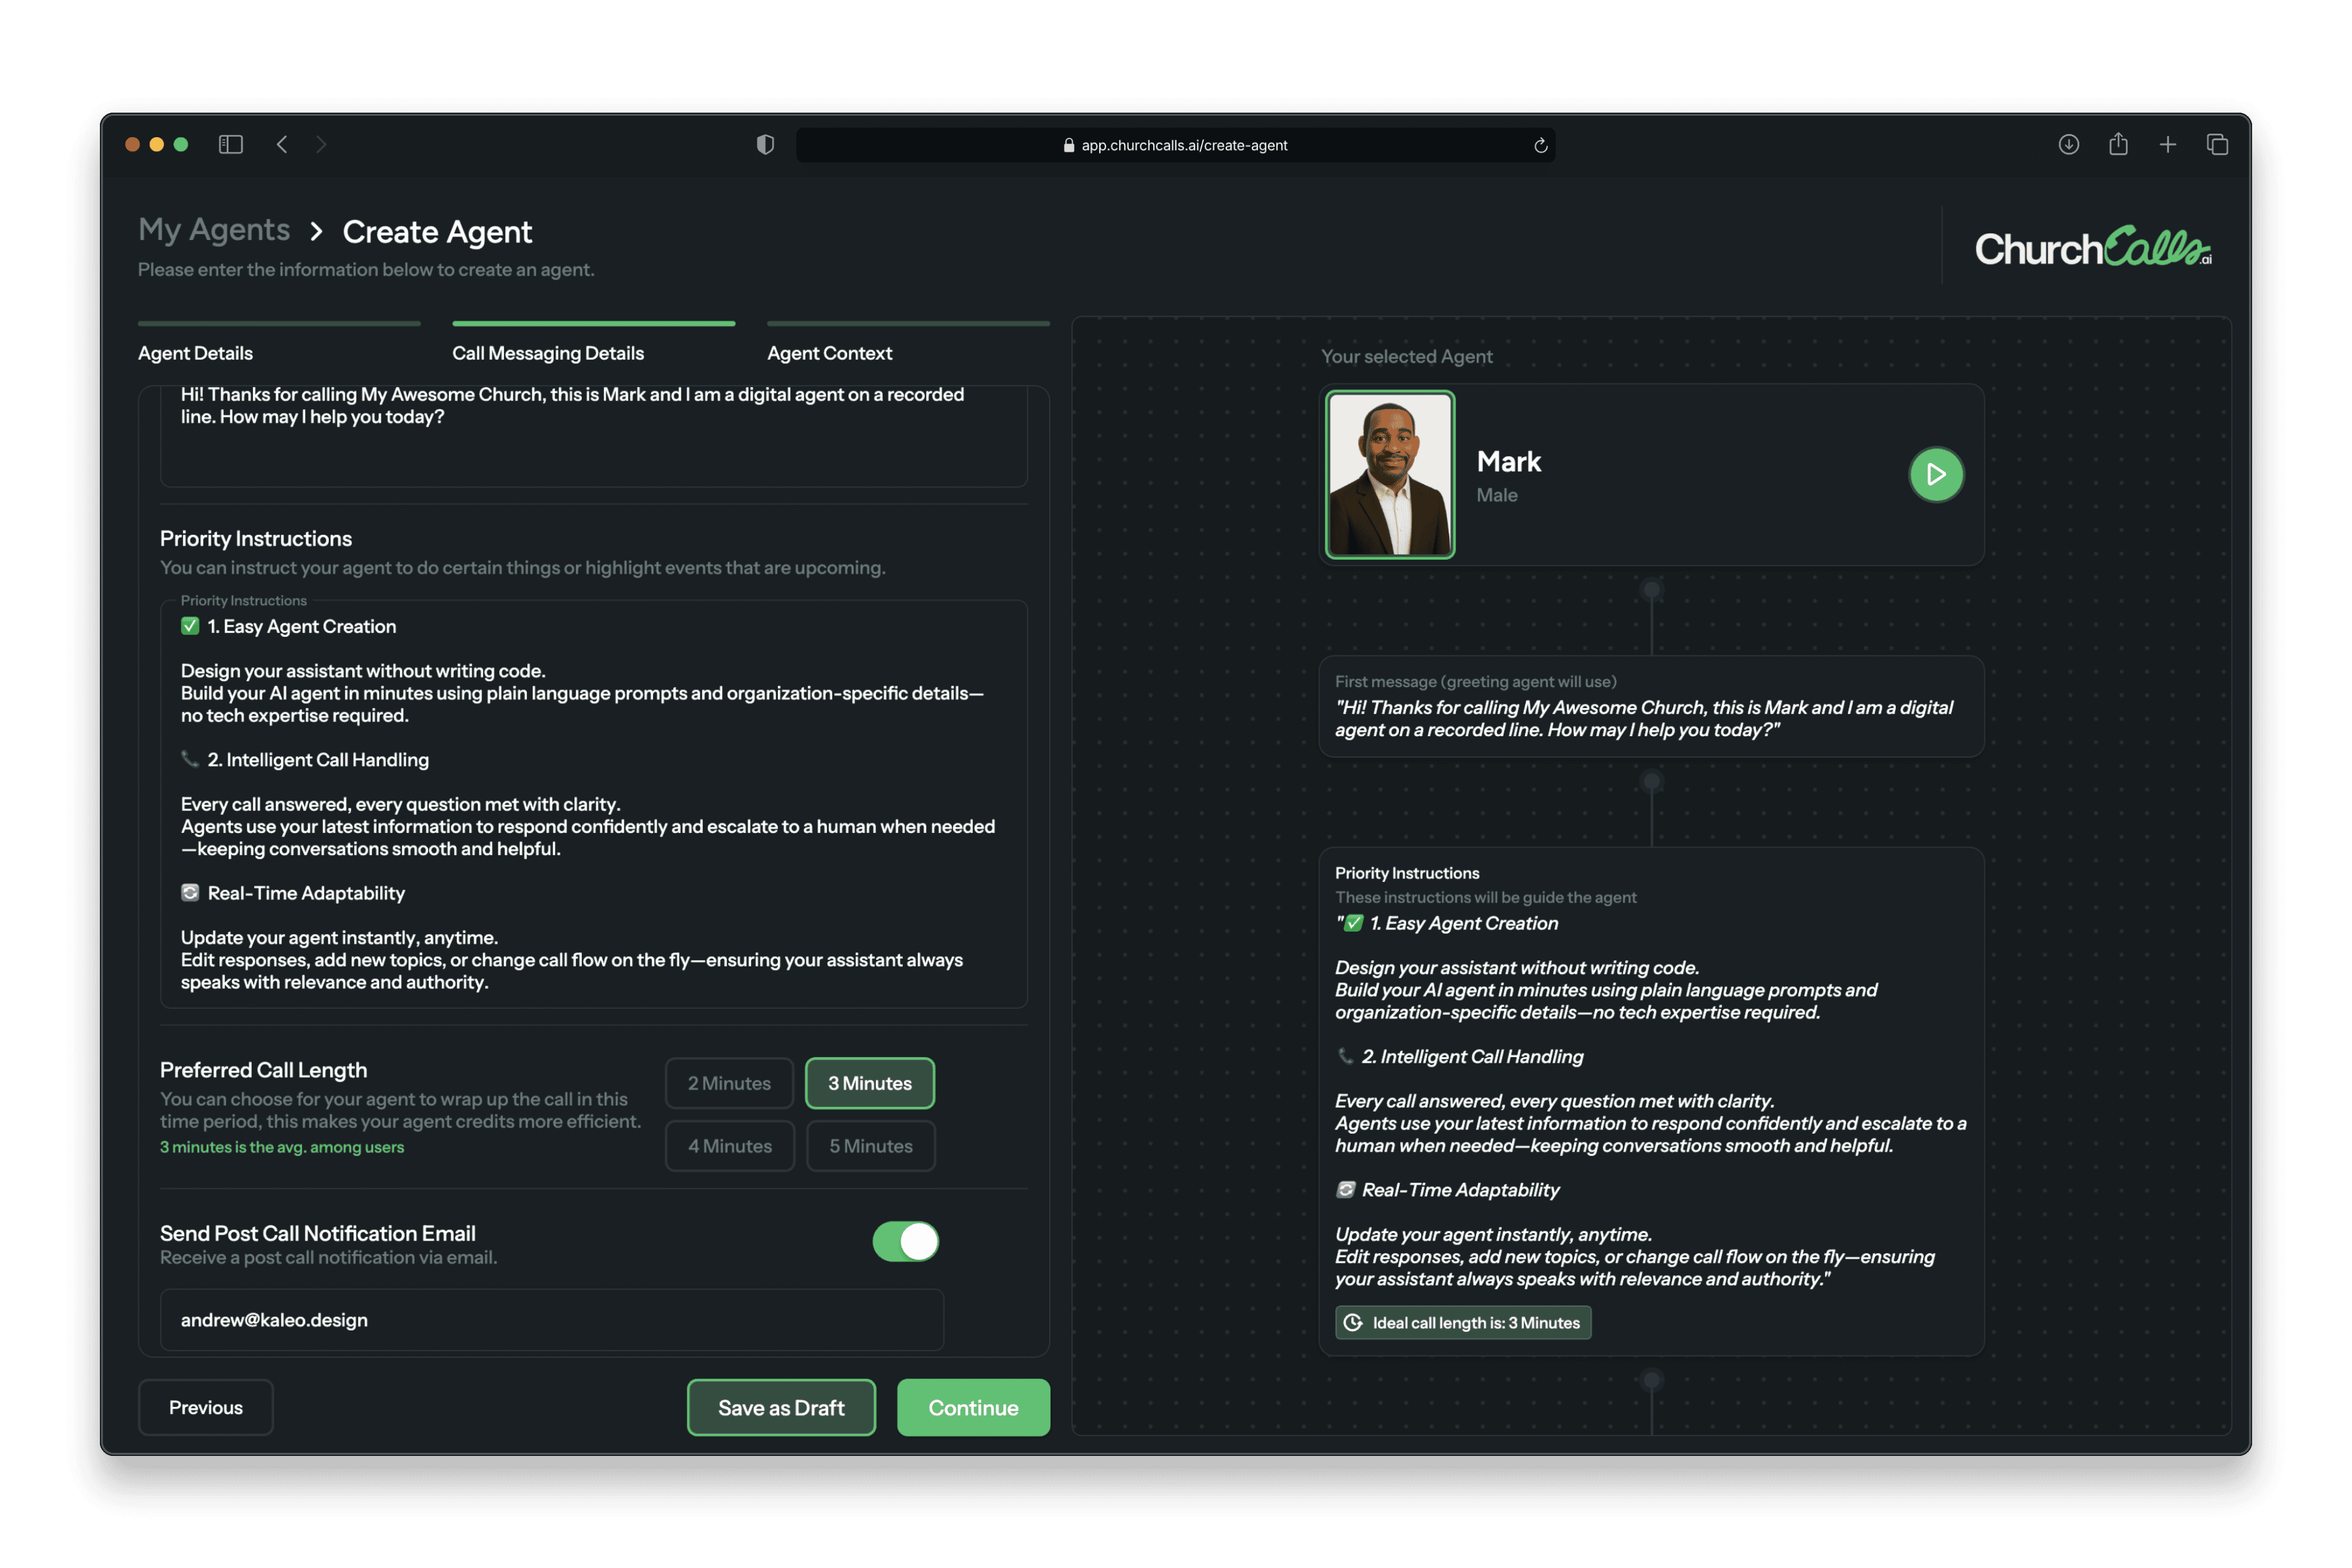Click the notification email input field

[x=552, y=1320]
